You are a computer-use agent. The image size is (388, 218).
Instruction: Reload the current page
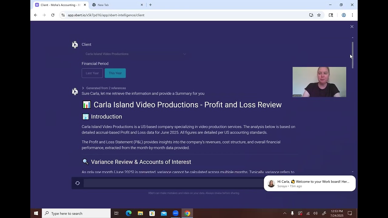(53, 15)
